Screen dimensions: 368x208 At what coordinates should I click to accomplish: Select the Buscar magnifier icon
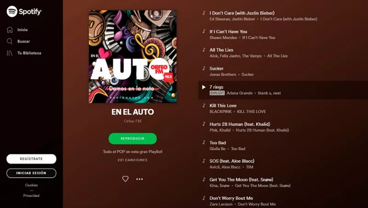click(x=10, y=41)
